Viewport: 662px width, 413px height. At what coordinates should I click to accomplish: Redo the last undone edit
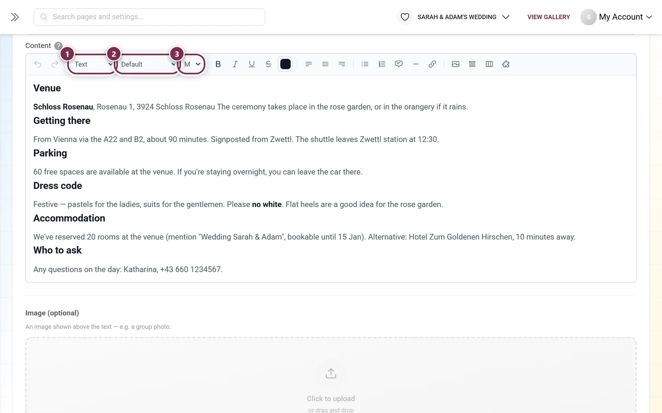point(55,64)
